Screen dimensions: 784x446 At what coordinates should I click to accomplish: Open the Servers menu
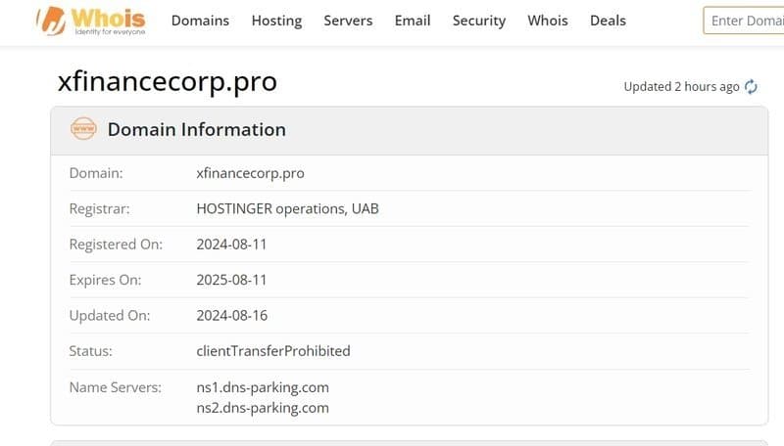coord(348,21)
